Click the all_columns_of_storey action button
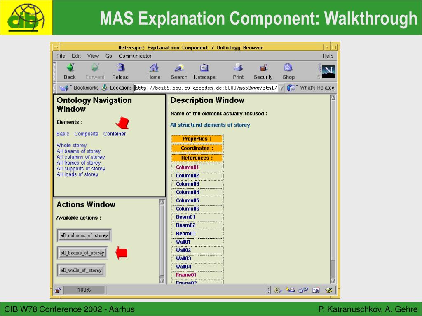This screenshot has height=316, width=422. pyautogui.click(x=84, y=235)
